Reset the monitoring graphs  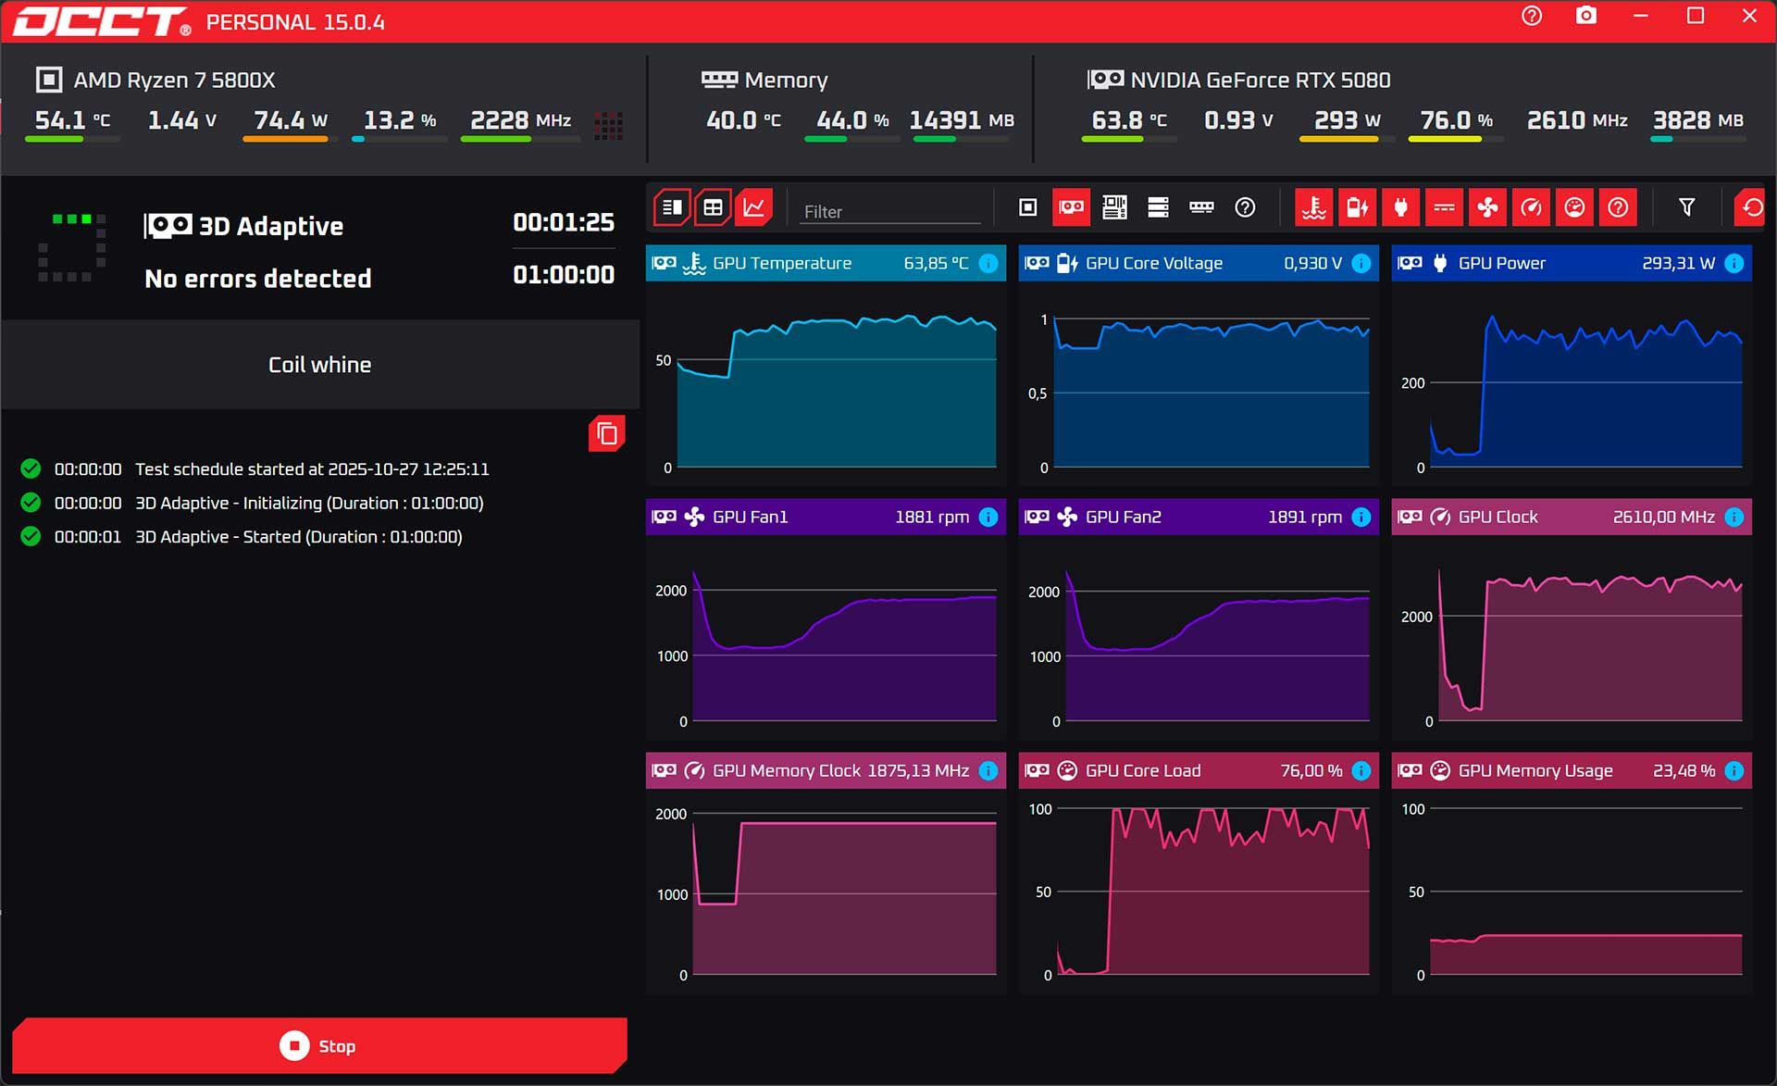click(1752, 207)
